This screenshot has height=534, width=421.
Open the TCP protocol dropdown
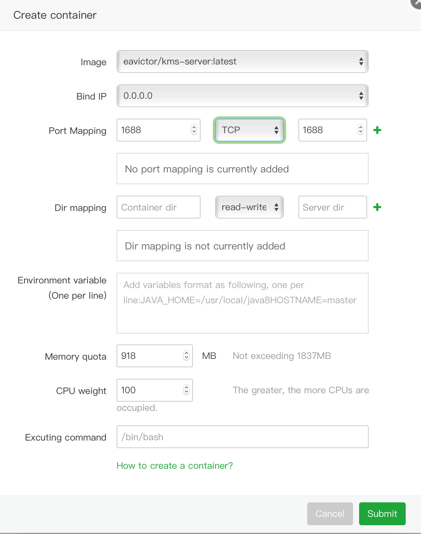click(249, 130)
